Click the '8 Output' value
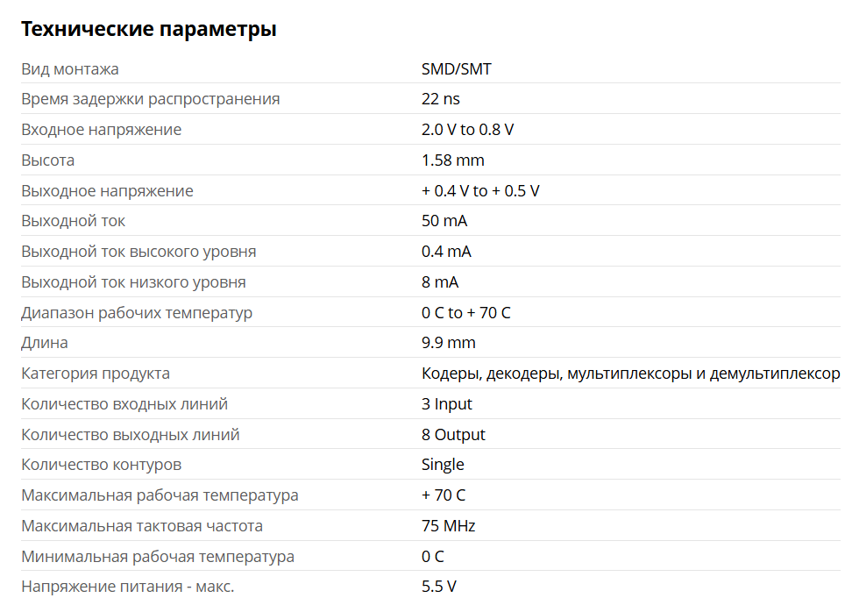This screenshot has width=852, height=598. coord(453,435)
